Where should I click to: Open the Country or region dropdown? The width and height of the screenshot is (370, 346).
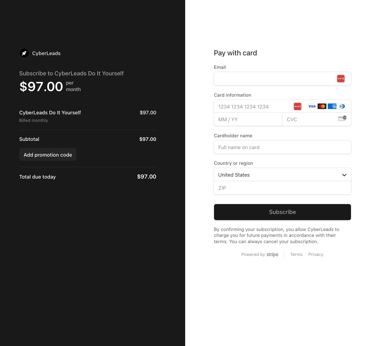282,175
